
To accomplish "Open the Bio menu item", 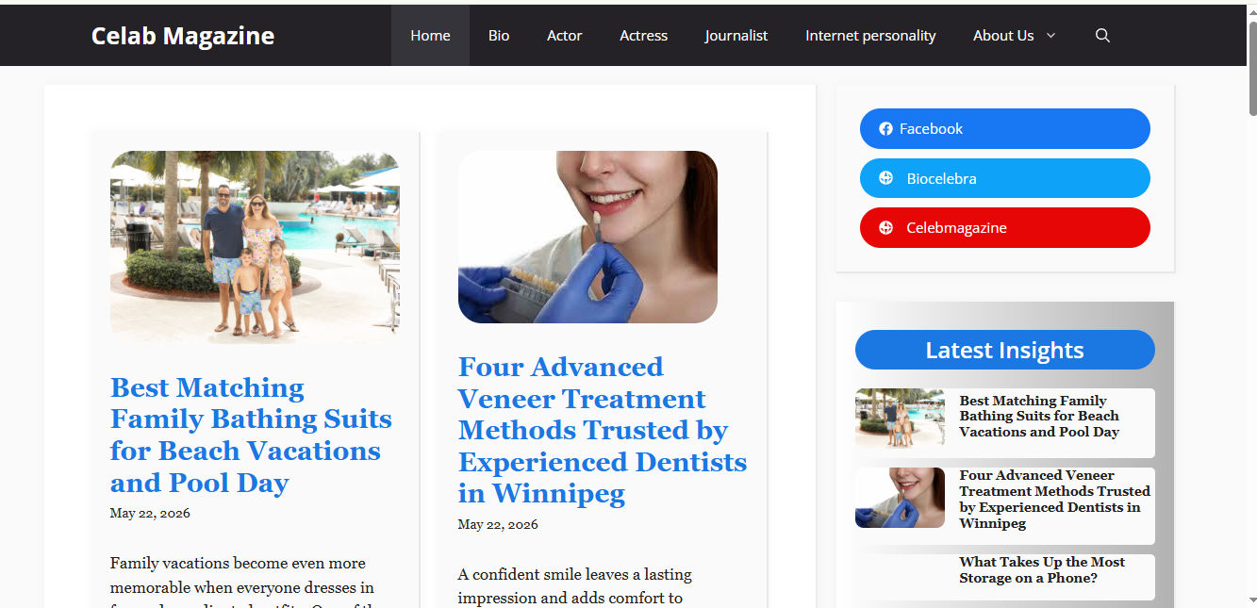I will 499,36.
